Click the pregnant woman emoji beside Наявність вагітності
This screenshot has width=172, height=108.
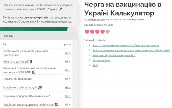[31, 61]
